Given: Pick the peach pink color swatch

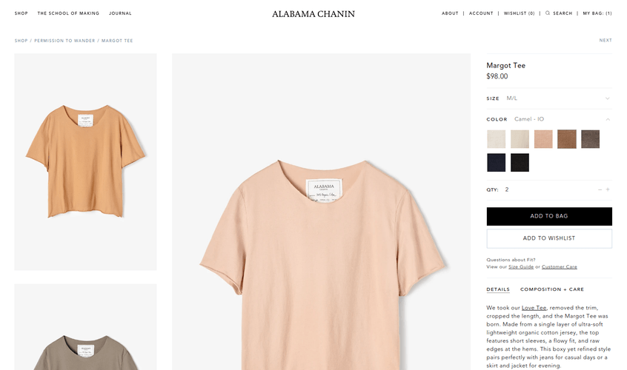Looking at the screenshot, I should 543,139.
